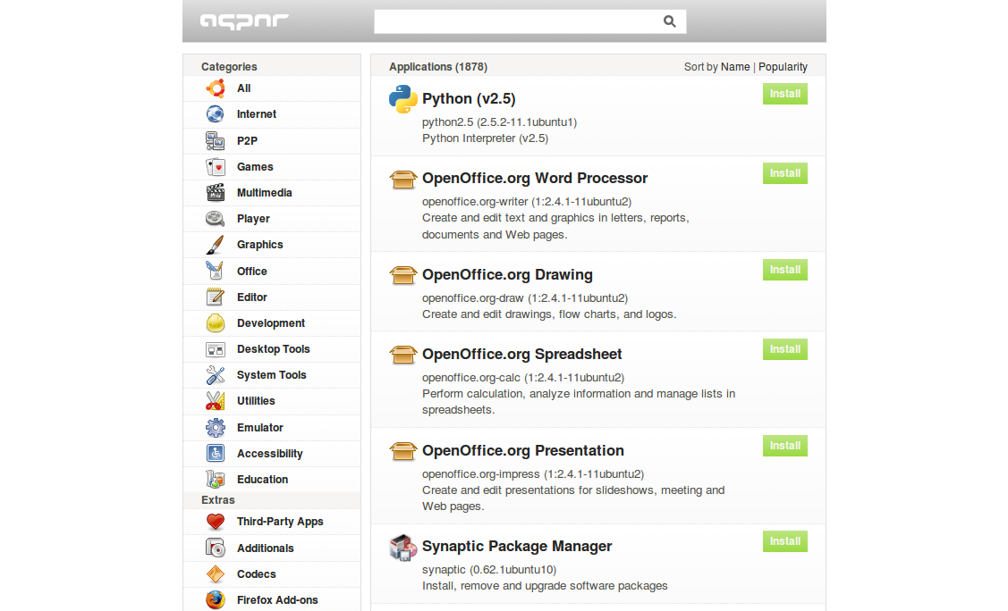Install OpenOffice.org Drawing
The image size is (1008, 611).
coord(785,270)
